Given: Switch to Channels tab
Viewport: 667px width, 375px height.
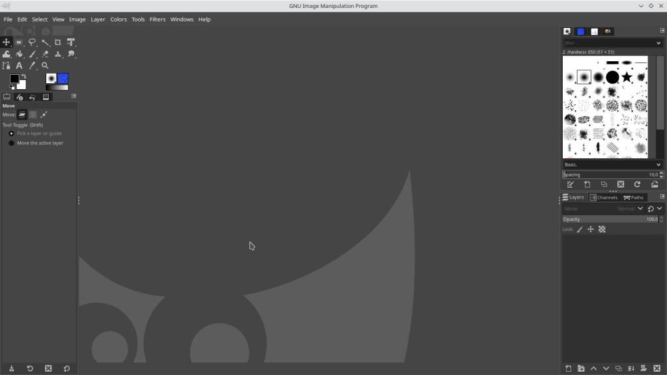Looking at the screenshot, I should click(604, 197).
